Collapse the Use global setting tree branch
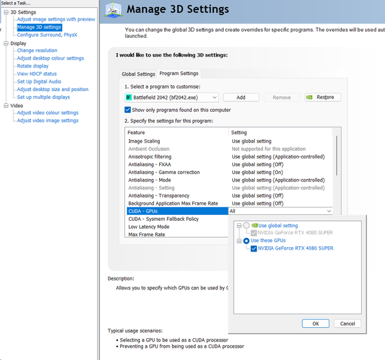Image resolution: width=385 pixels, height=360 pixels. 239,225
